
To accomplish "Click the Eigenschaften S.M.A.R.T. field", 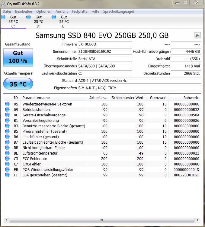I will [139, 88].
